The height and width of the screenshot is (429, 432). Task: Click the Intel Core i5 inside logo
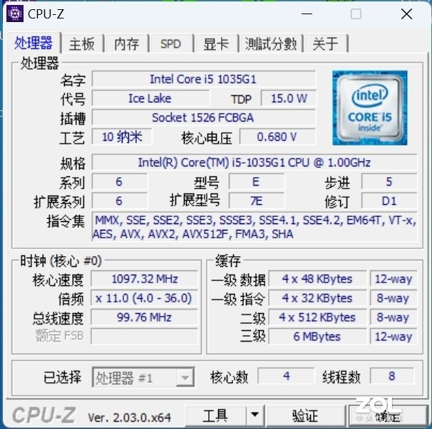tap(370, 108)
